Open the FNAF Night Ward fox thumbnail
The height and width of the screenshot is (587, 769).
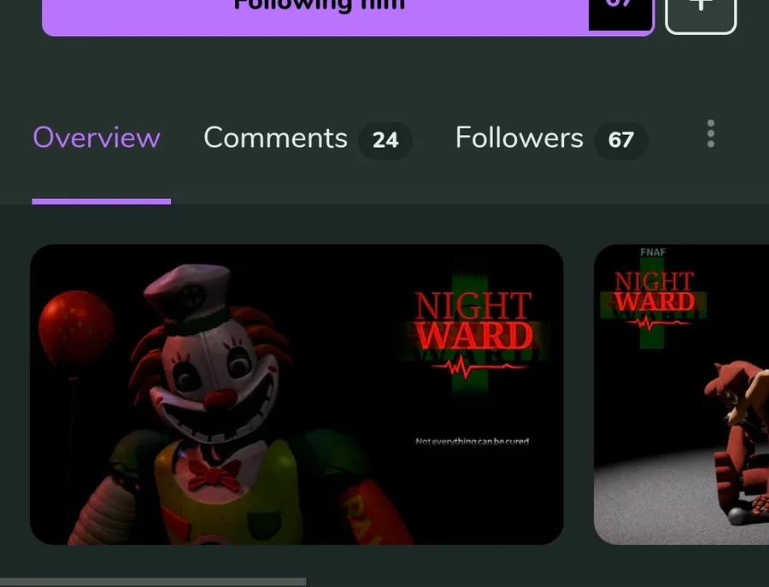(681, 394)
